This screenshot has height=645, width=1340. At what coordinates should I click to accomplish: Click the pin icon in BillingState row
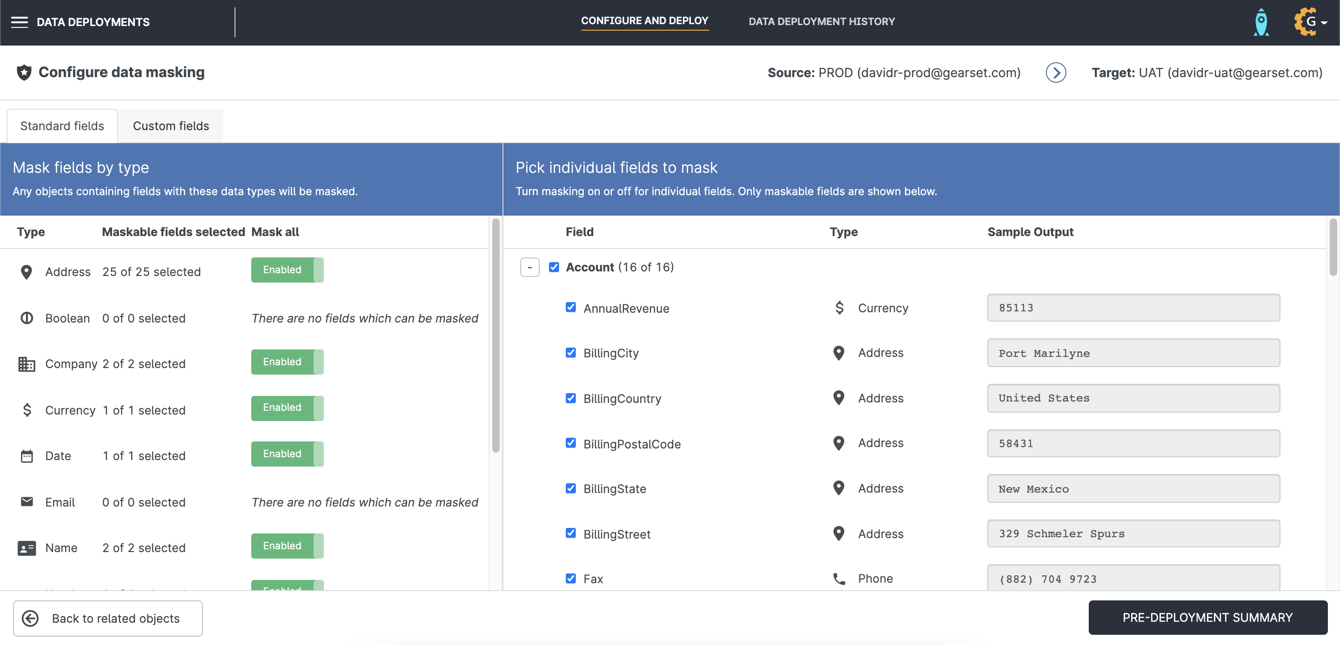[838, 488]
